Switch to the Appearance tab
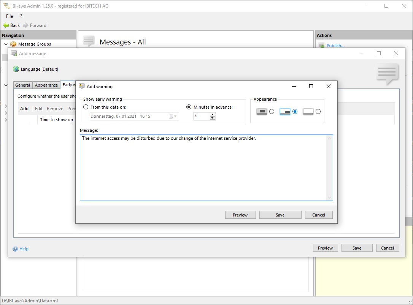Image resolution: width=413 pixels, height=305 pixels. point(46,85)
